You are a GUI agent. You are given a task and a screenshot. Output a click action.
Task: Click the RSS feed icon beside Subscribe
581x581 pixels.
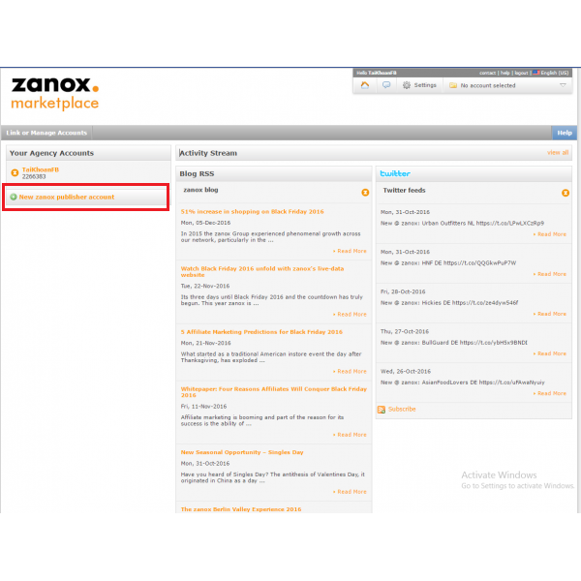[x=382, y=410]
